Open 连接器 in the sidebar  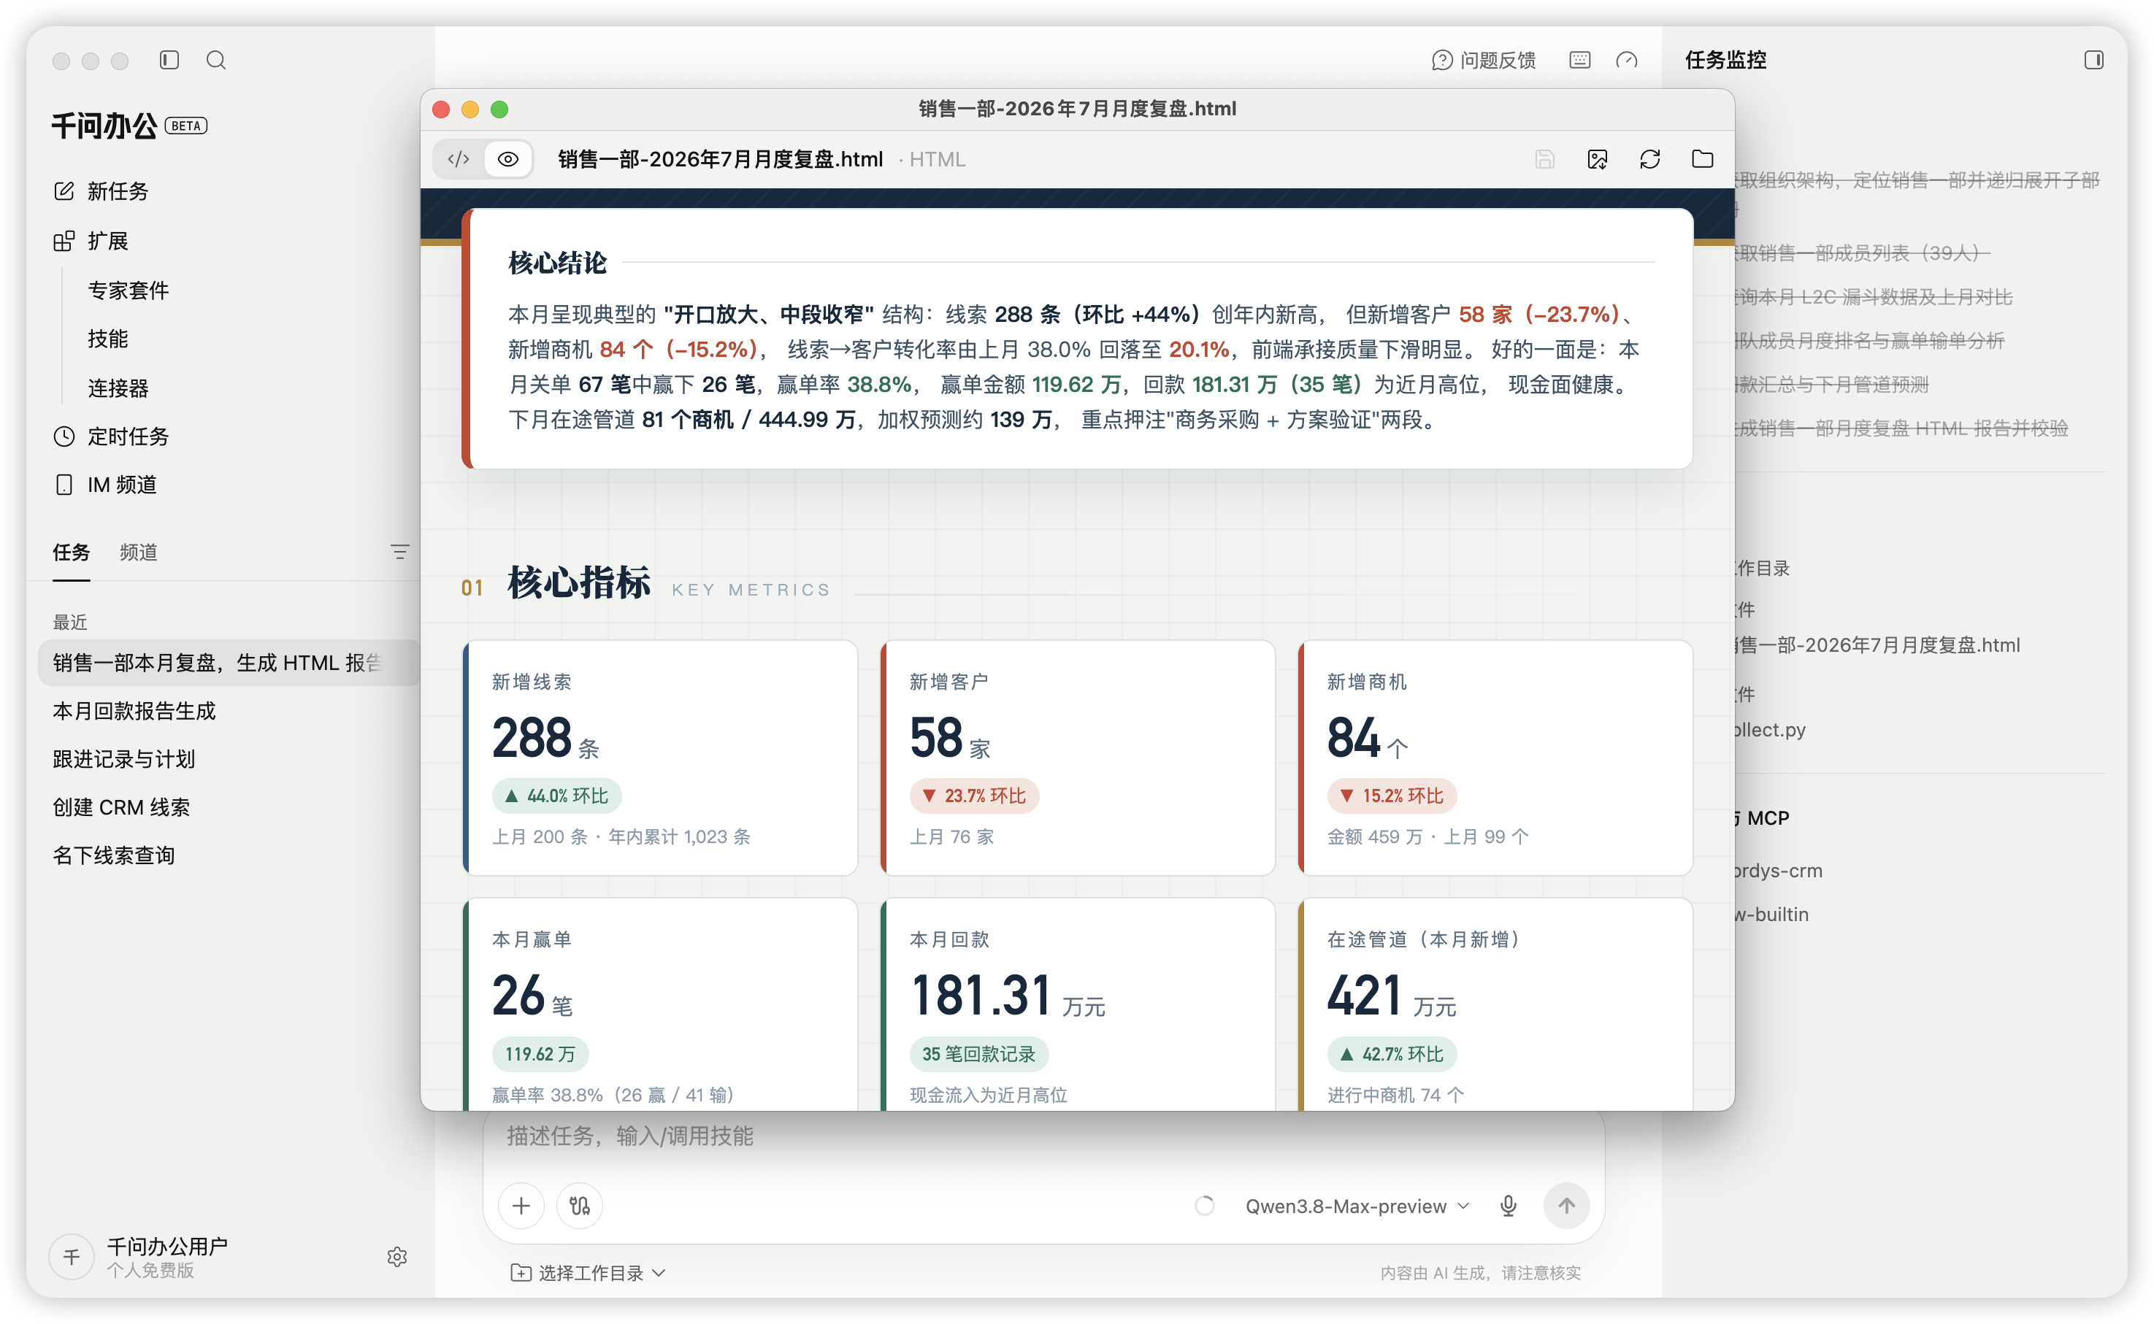tap(118, 388)
